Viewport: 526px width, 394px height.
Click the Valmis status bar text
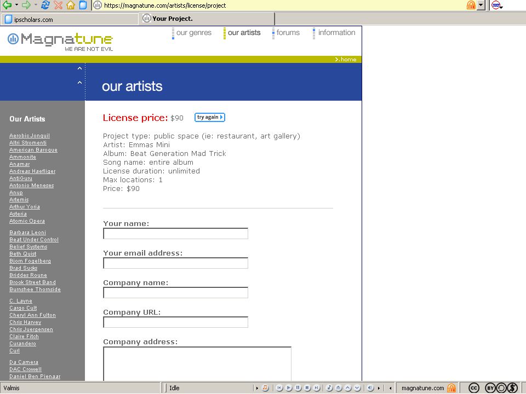point(12,388)
